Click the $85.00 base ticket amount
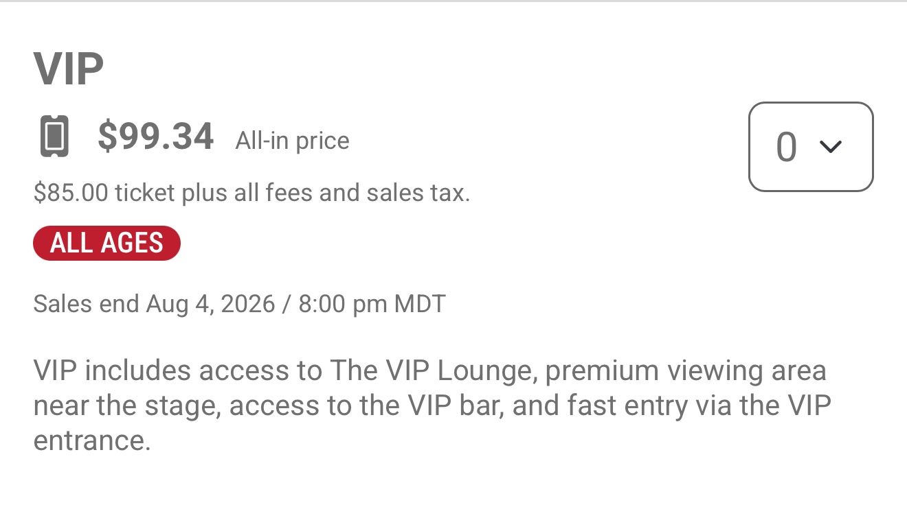The image size is (907, 507). pyautogui.click(x=70, y=193)
